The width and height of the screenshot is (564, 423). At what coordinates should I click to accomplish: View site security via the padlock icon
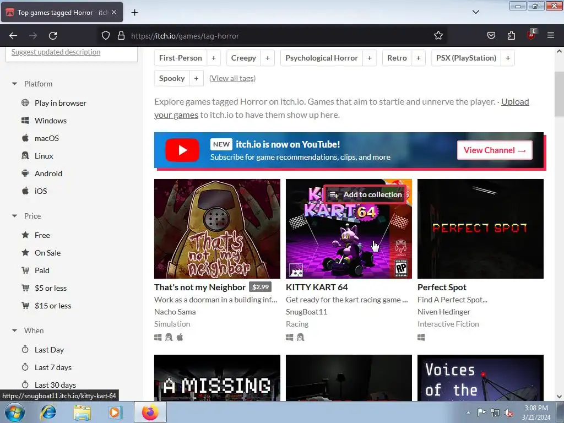pos(121,36)
